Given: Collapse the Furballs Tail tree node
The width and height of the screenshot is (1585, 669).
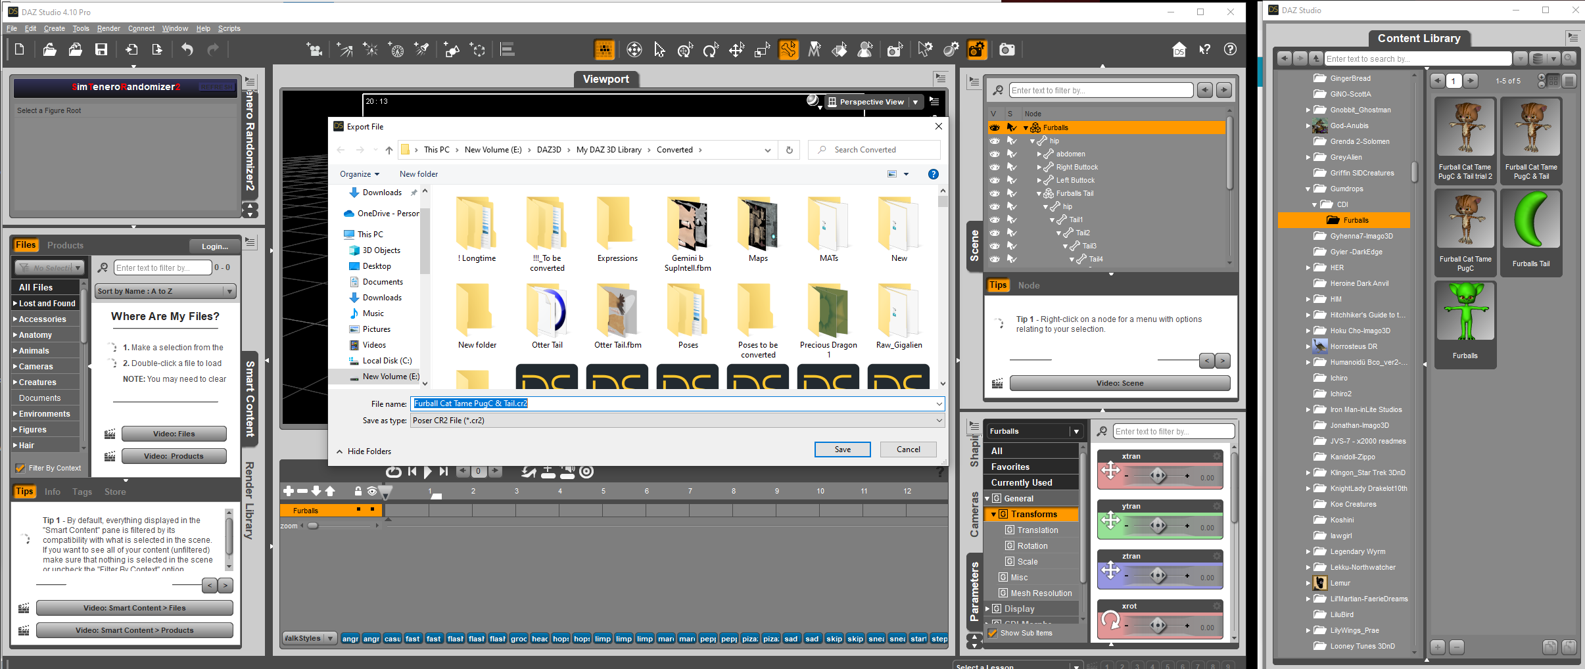Looking at the screenshot, I should 1039,193.
